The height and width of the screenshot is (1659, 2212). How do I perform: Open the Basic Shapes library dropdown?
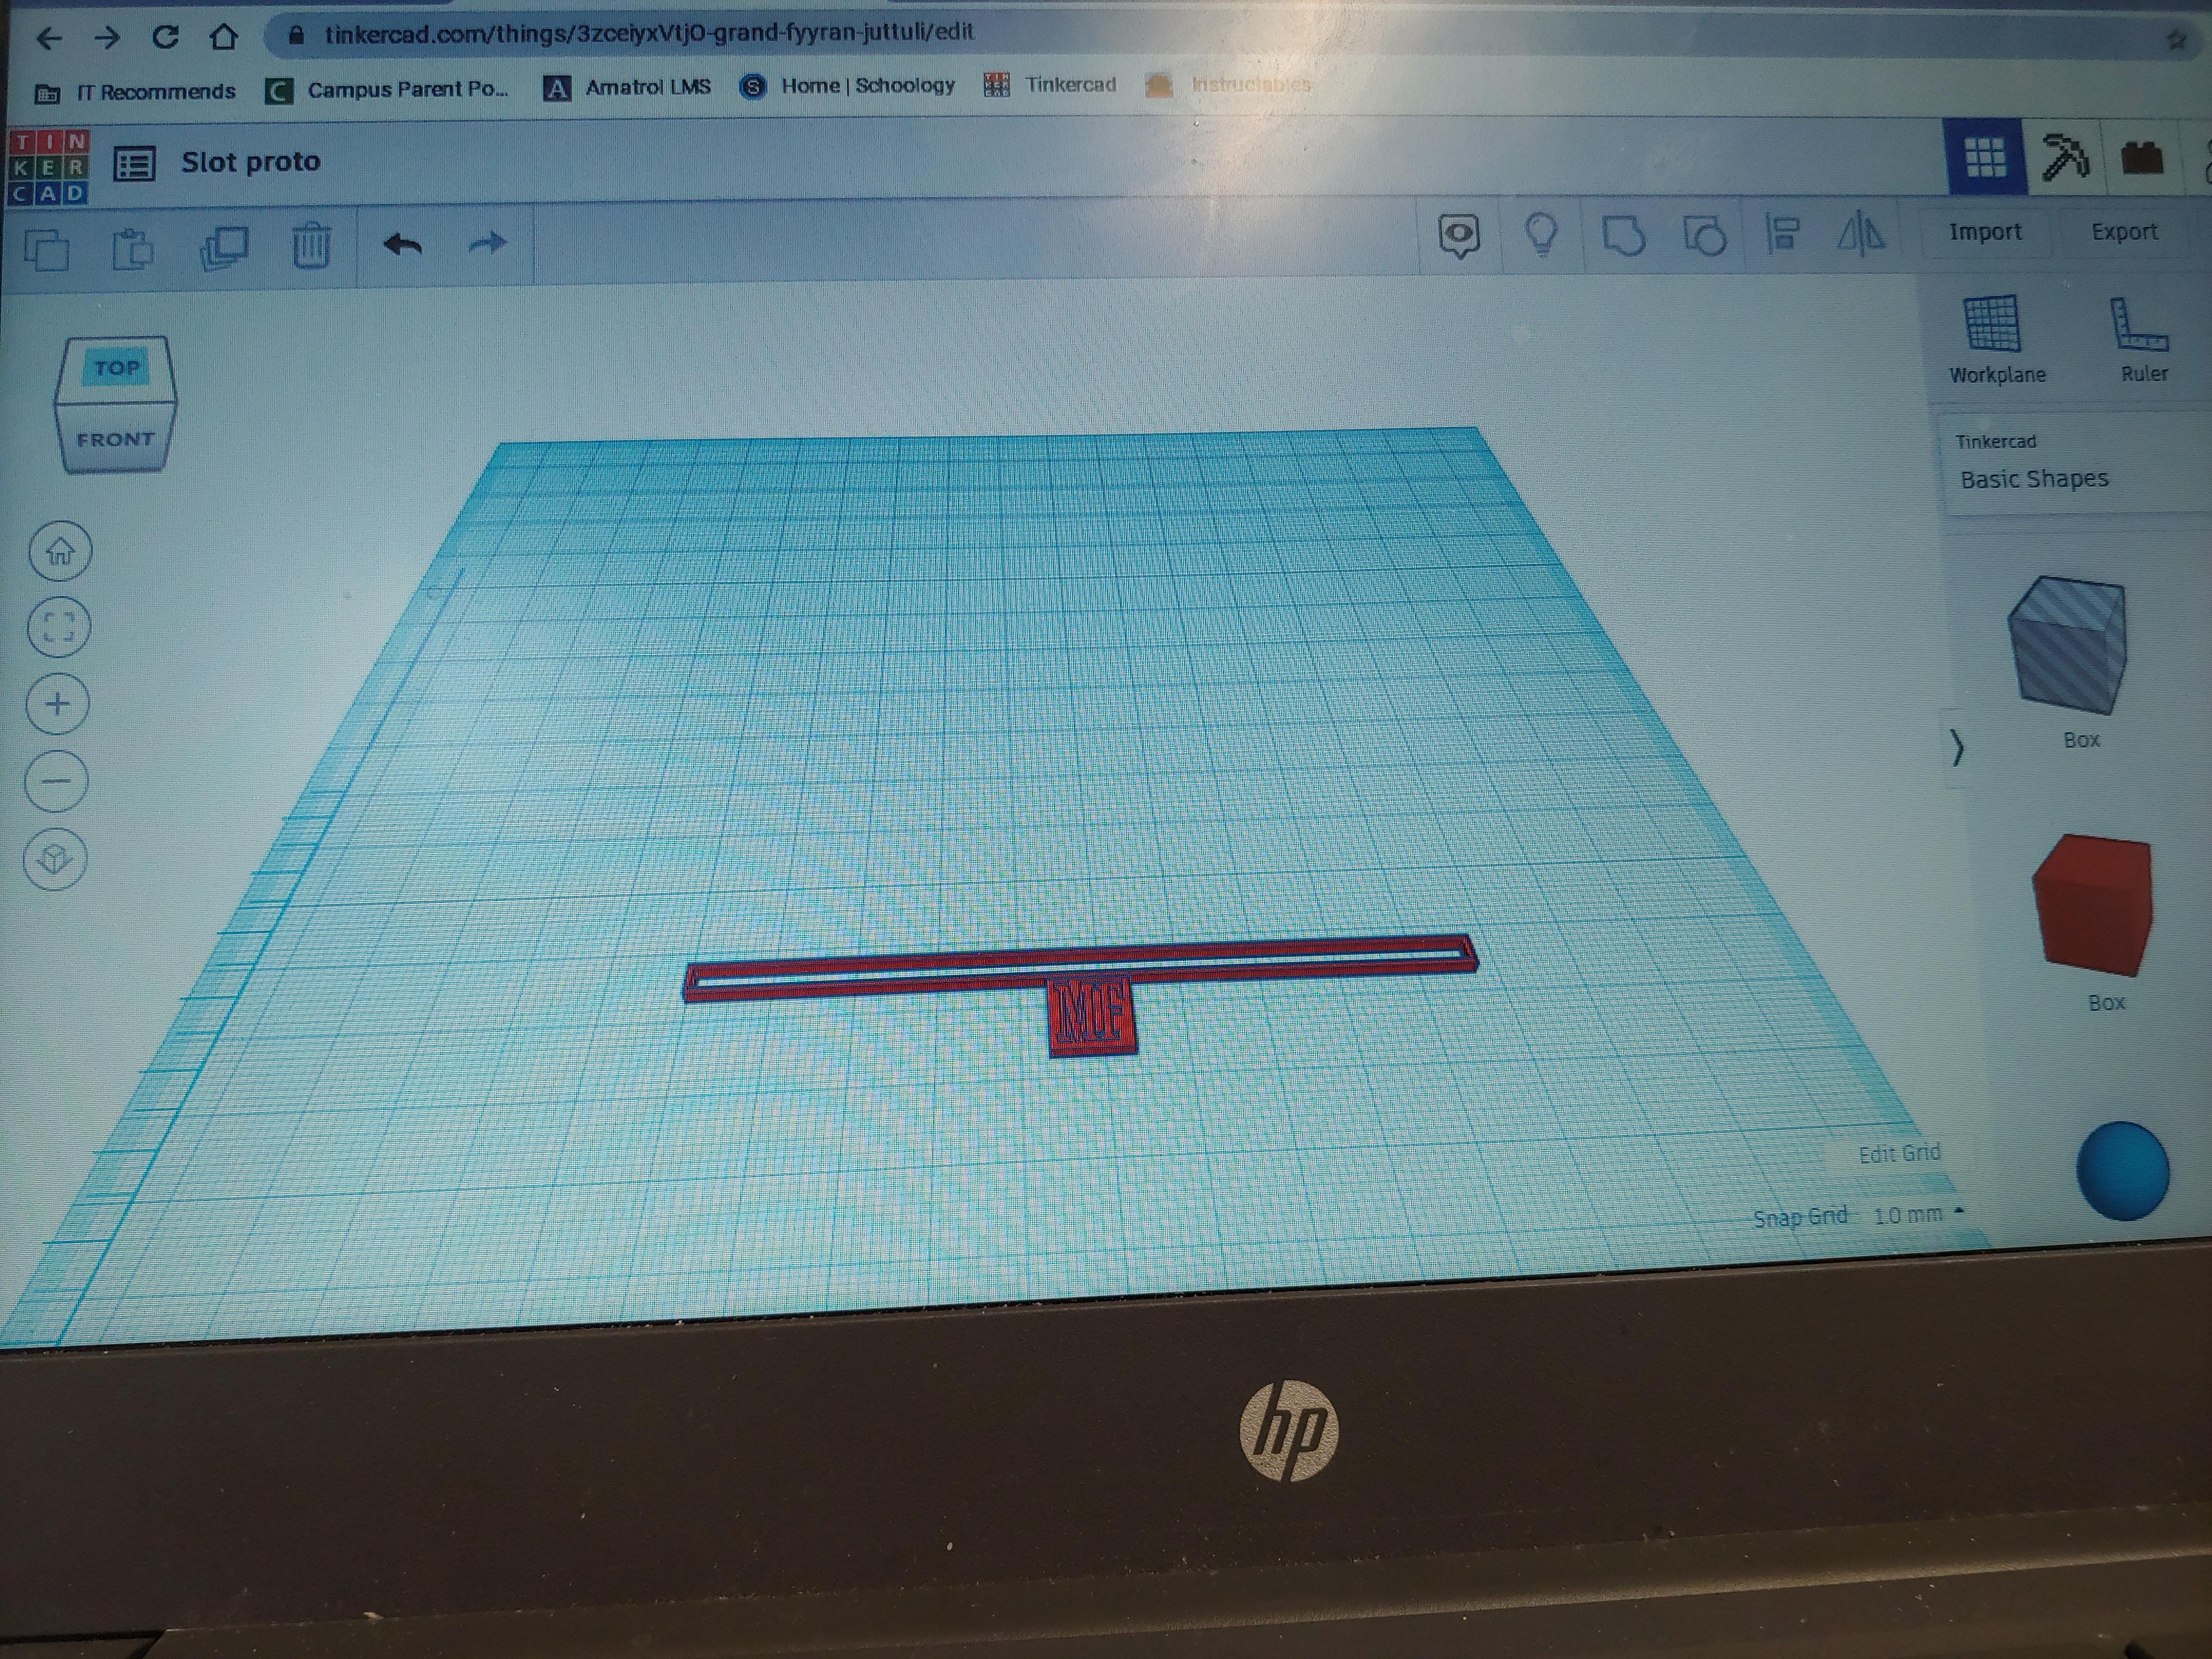(x=2034, y=479)
